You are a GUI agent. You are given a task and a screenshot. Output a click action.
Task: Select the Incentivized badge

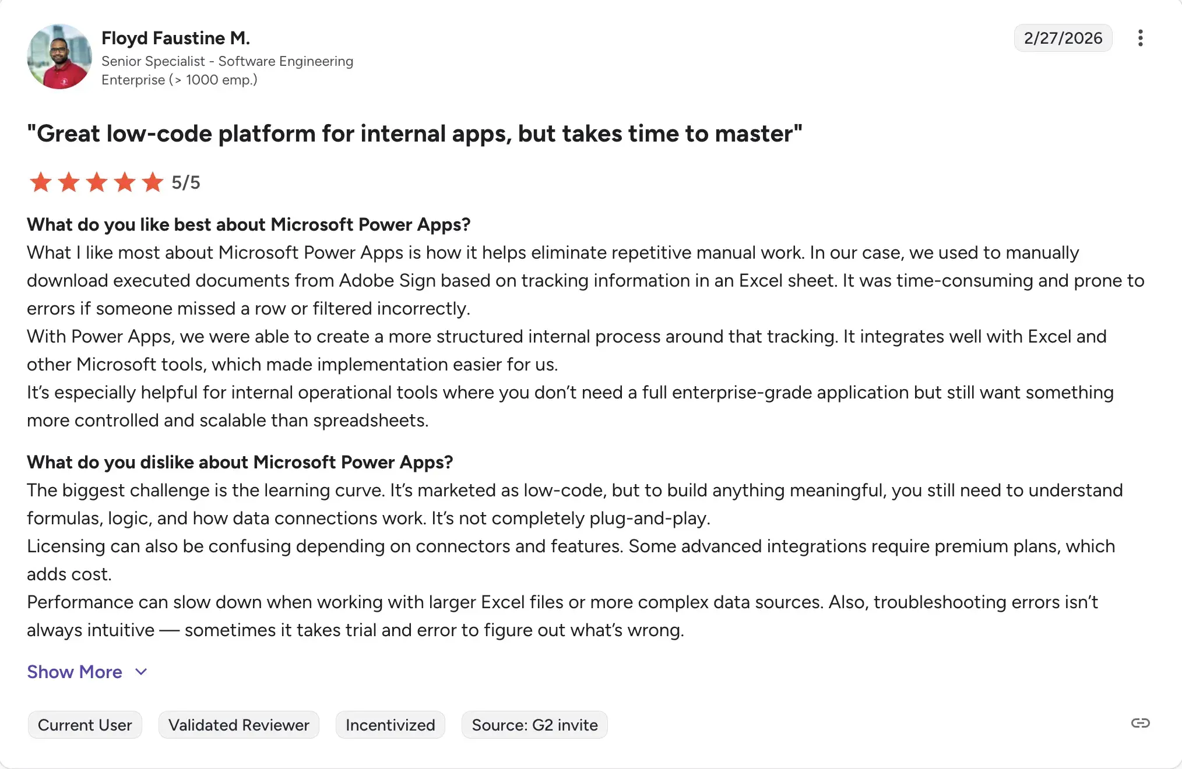(x=390, y=725)
